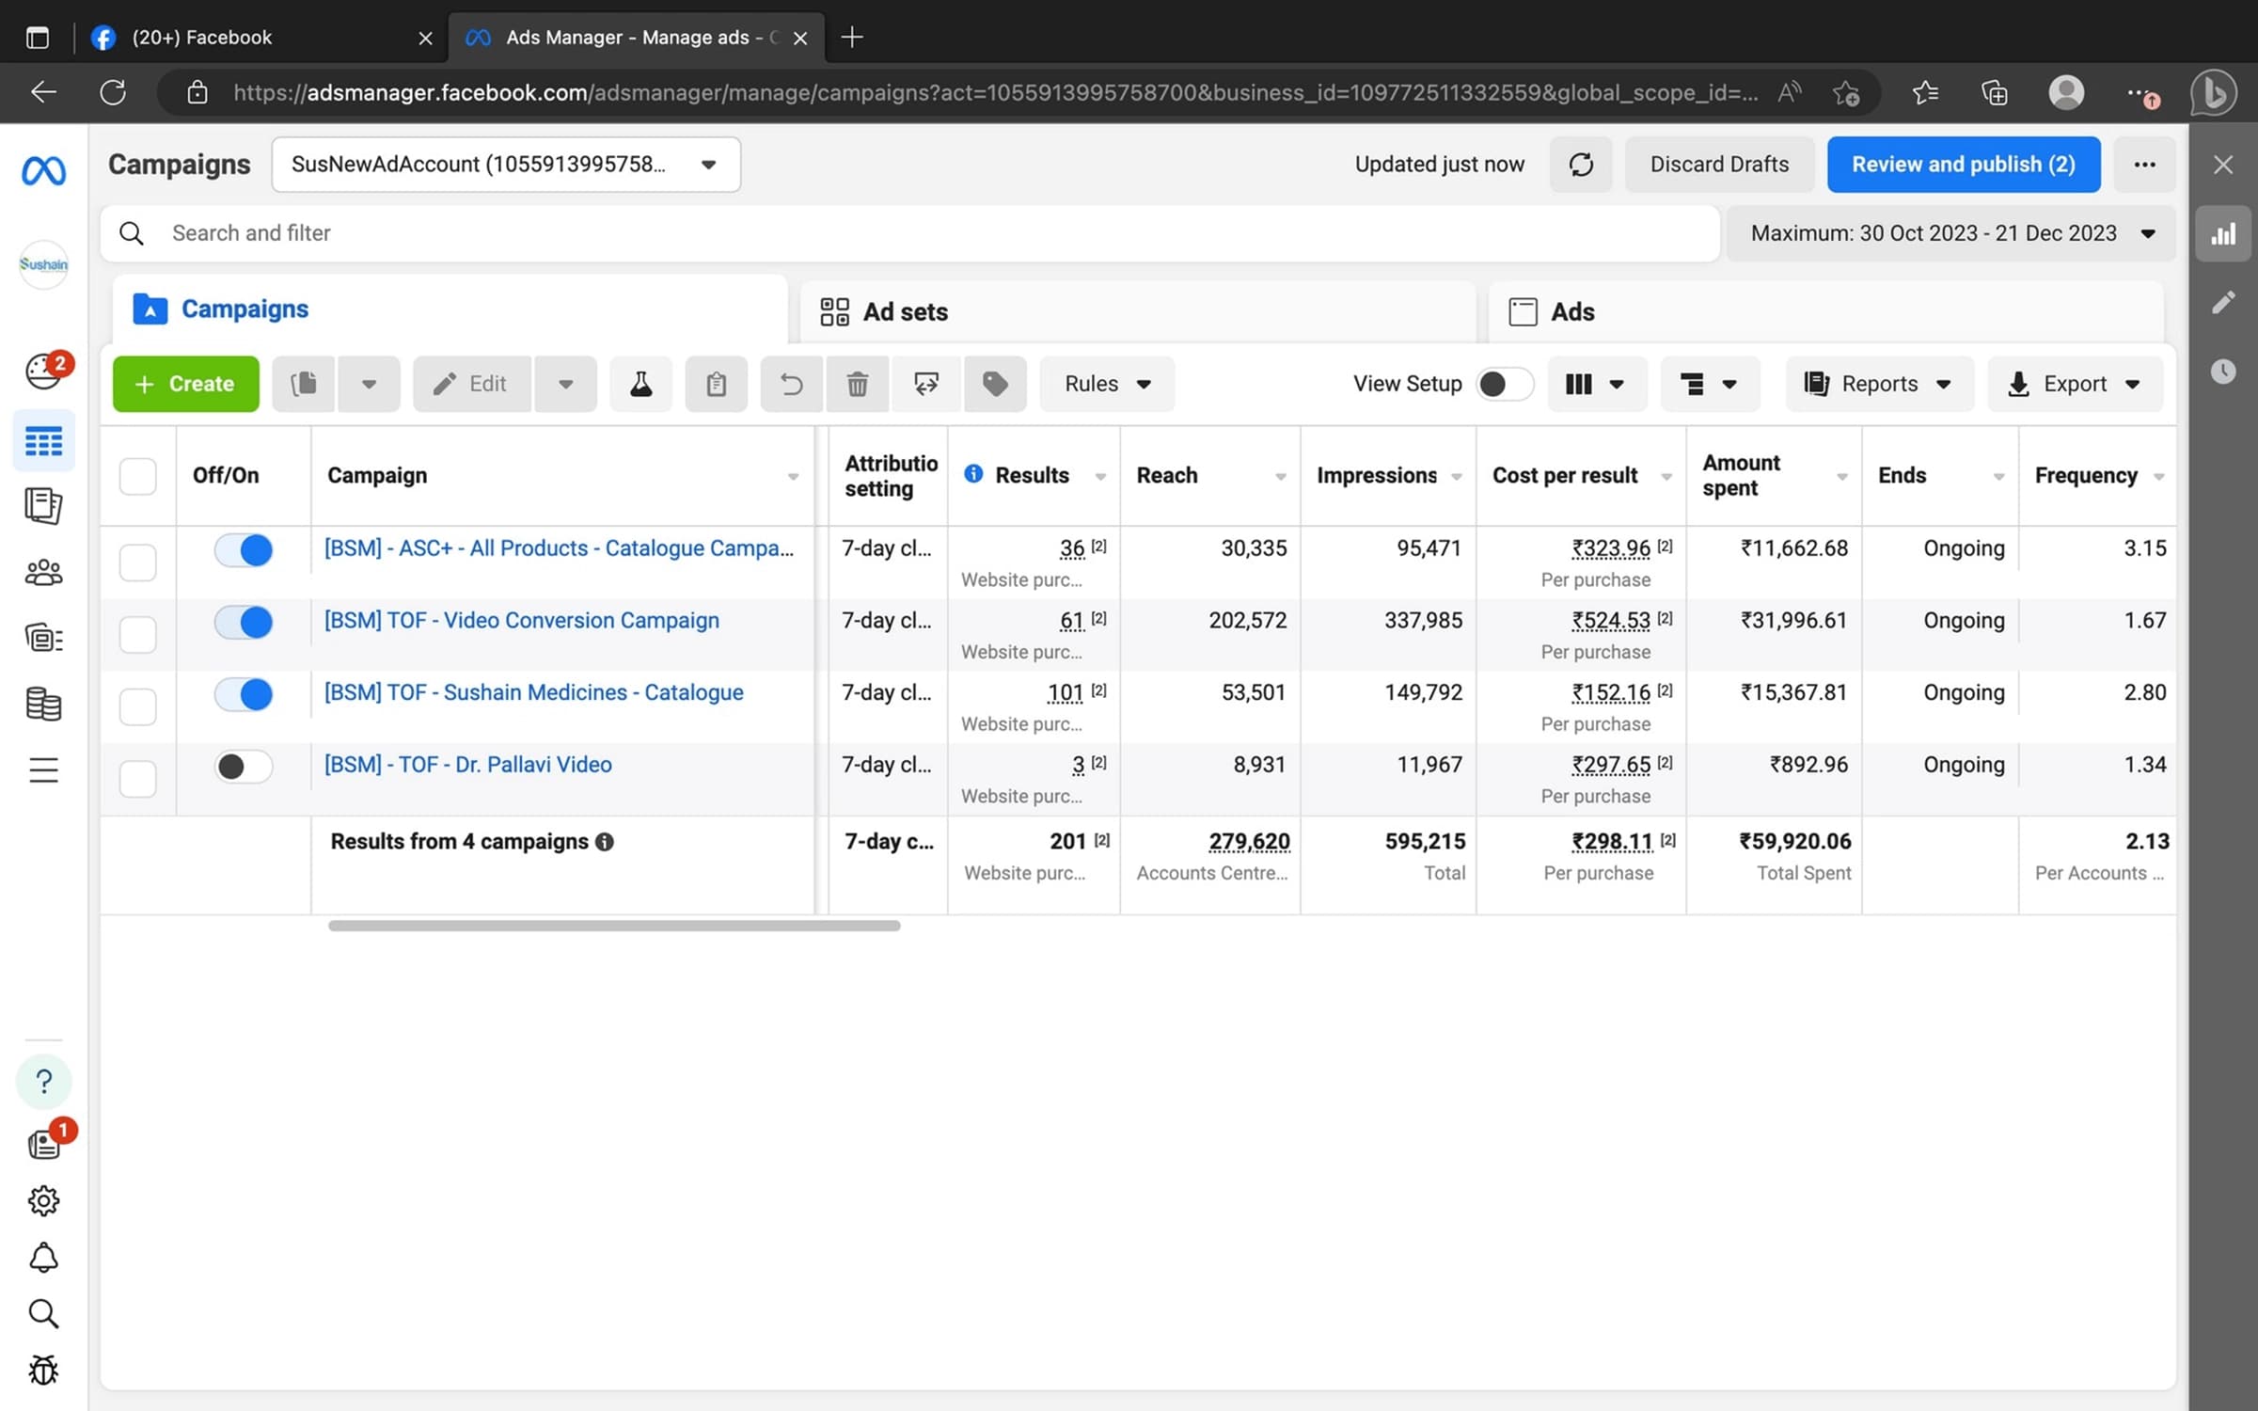2258x1411 pixels.
Task: Click the All Tools hamburger icon
Action: [x=43, y=769]
